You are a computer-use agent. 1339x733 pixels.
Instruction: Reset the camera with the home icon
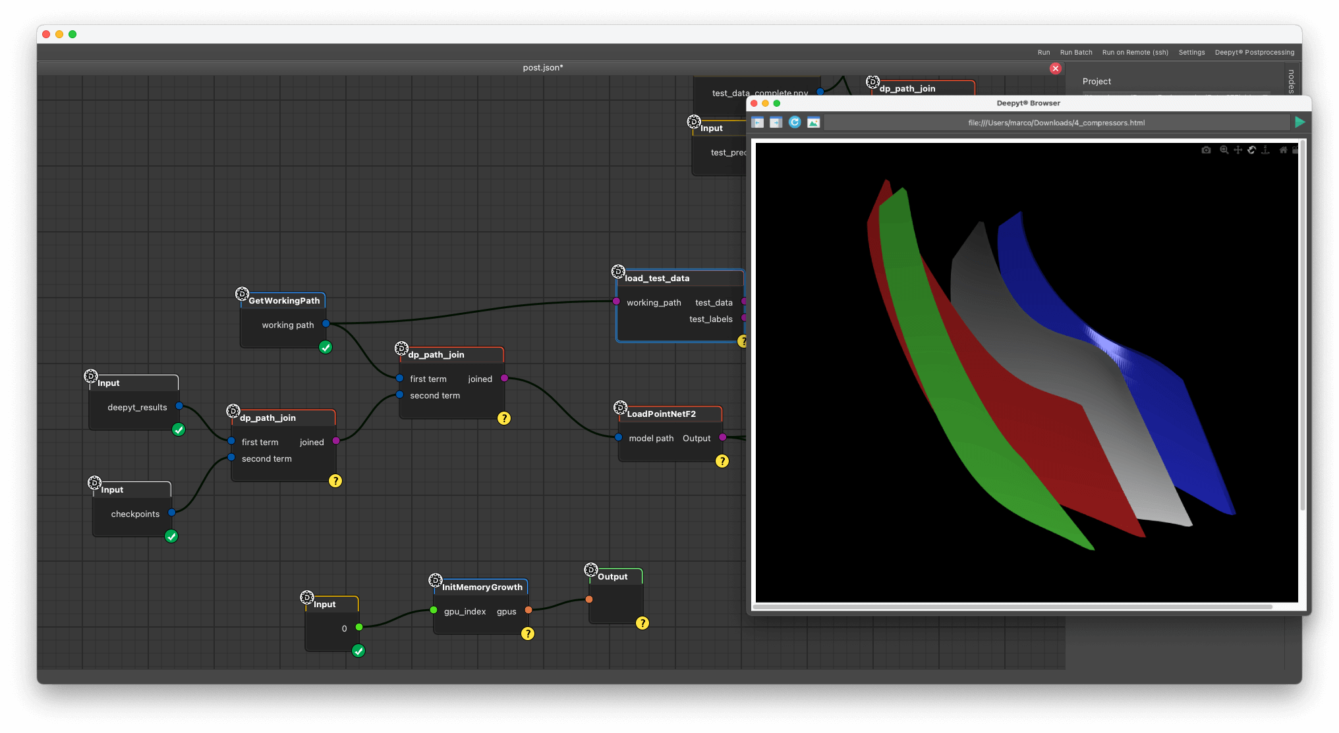(x=1283, y=150)
